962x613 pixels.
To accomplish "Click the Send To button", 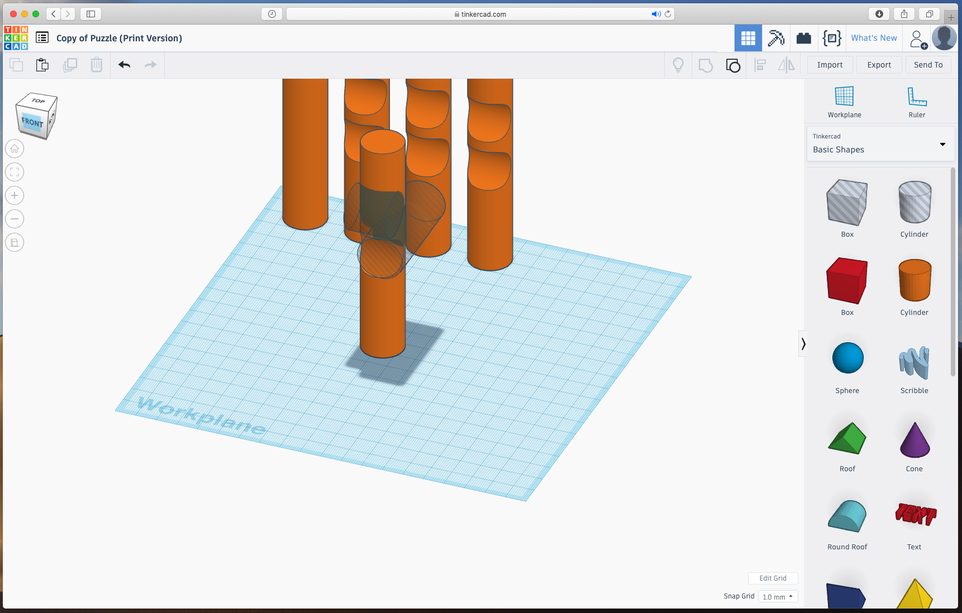I will [x=928, y=65].
